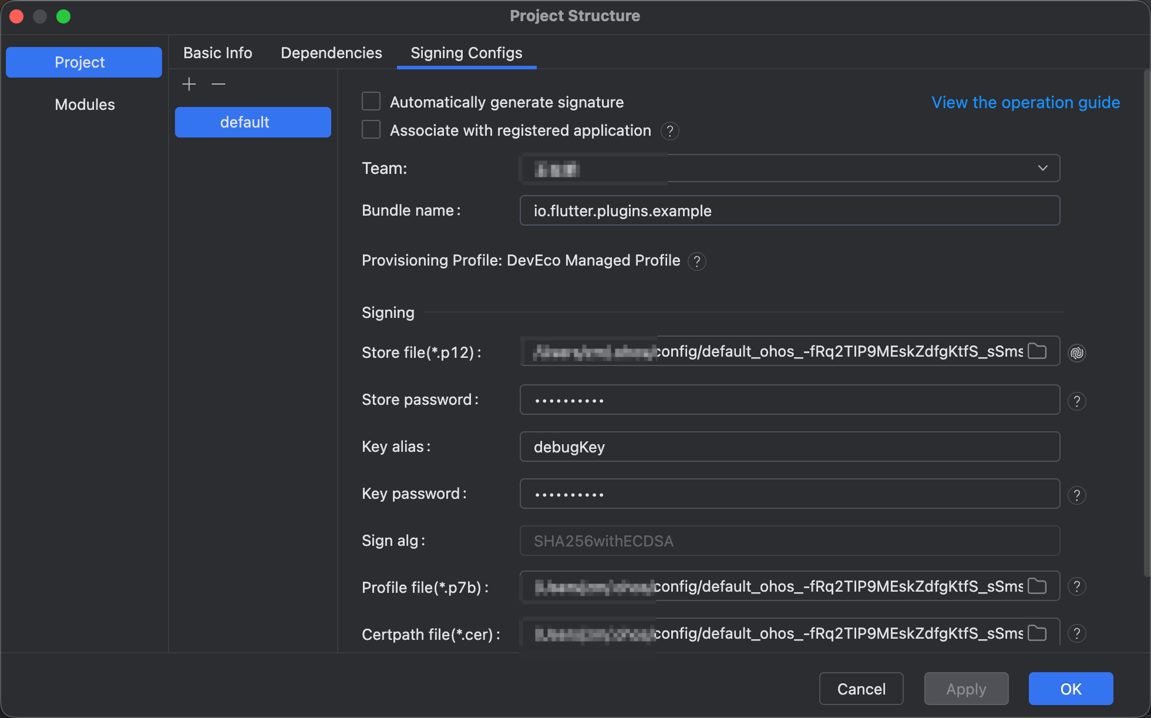Remove the selected signing config with minus icon
The image size is (1151, 718).
(x=218, y=85)
